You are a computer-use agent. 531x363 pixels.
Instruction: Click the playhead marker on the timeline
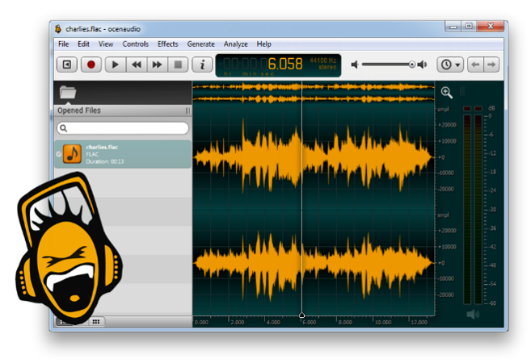point(301,315)
